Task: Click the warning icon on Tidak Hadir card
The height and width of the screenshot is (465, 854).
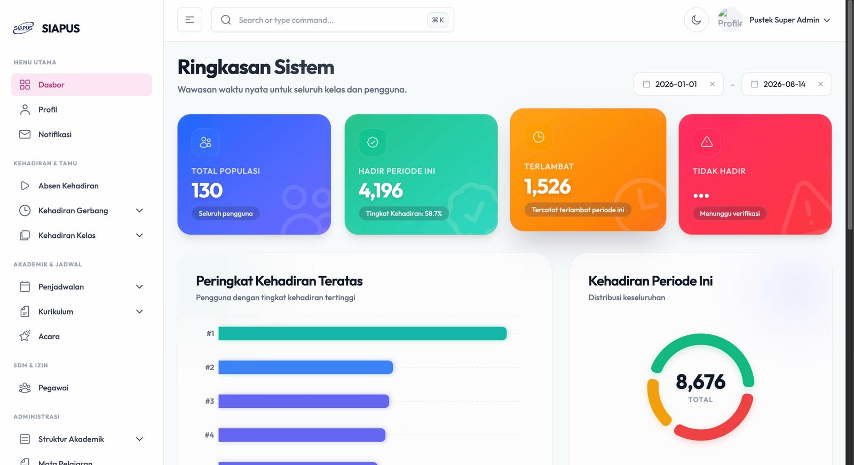Action: [x=707, y=142]
